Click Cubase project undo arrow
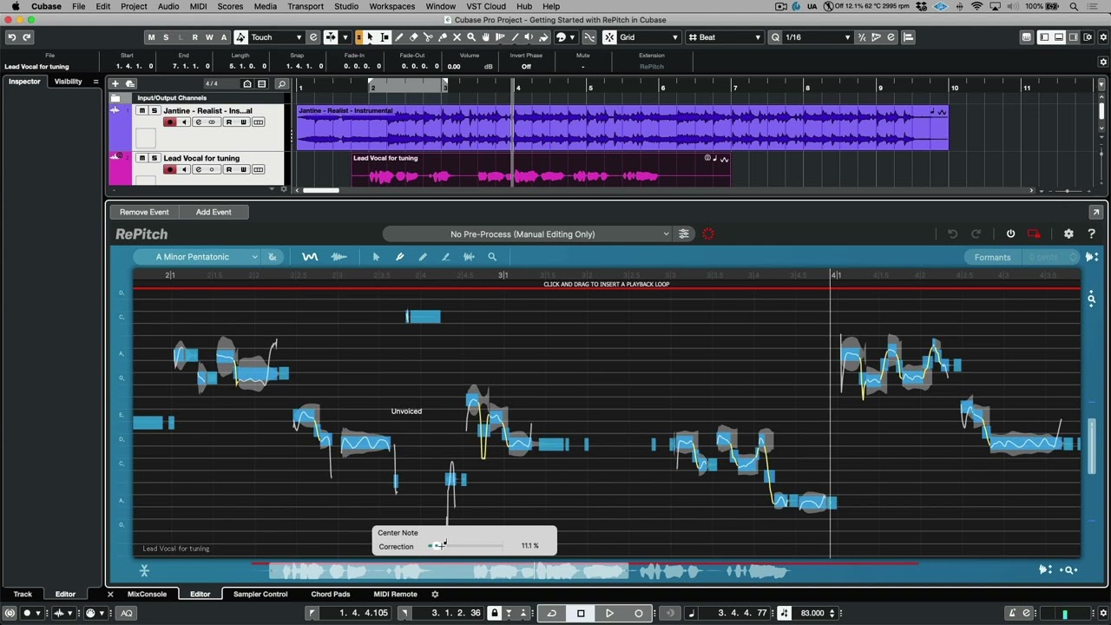The height and width of the screenshot is (625, 1111). [x=12, y=37]
